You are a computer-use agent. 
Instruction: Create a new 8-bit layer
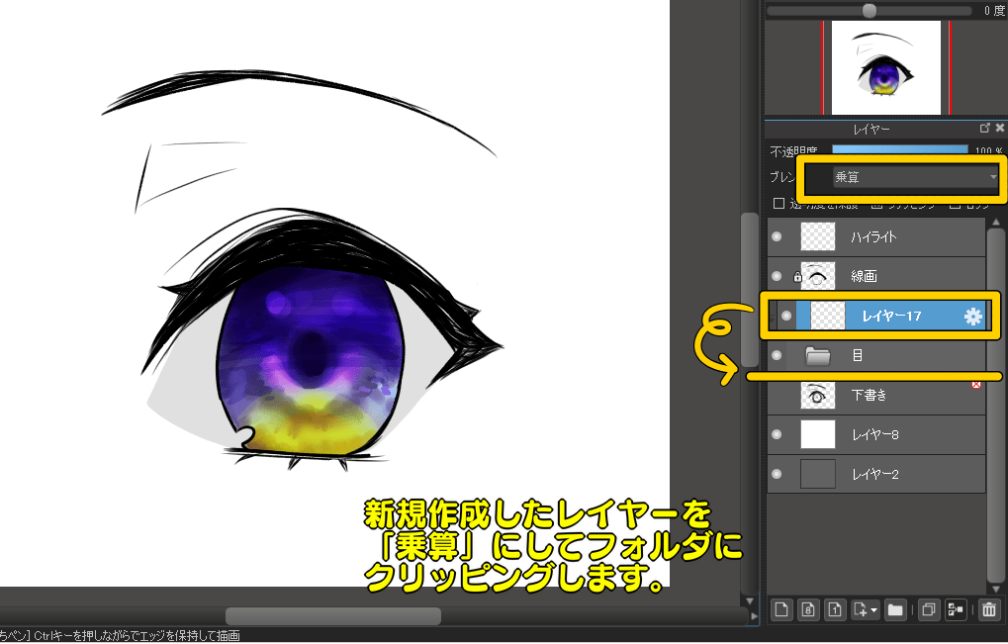click(x=808, y=610)
